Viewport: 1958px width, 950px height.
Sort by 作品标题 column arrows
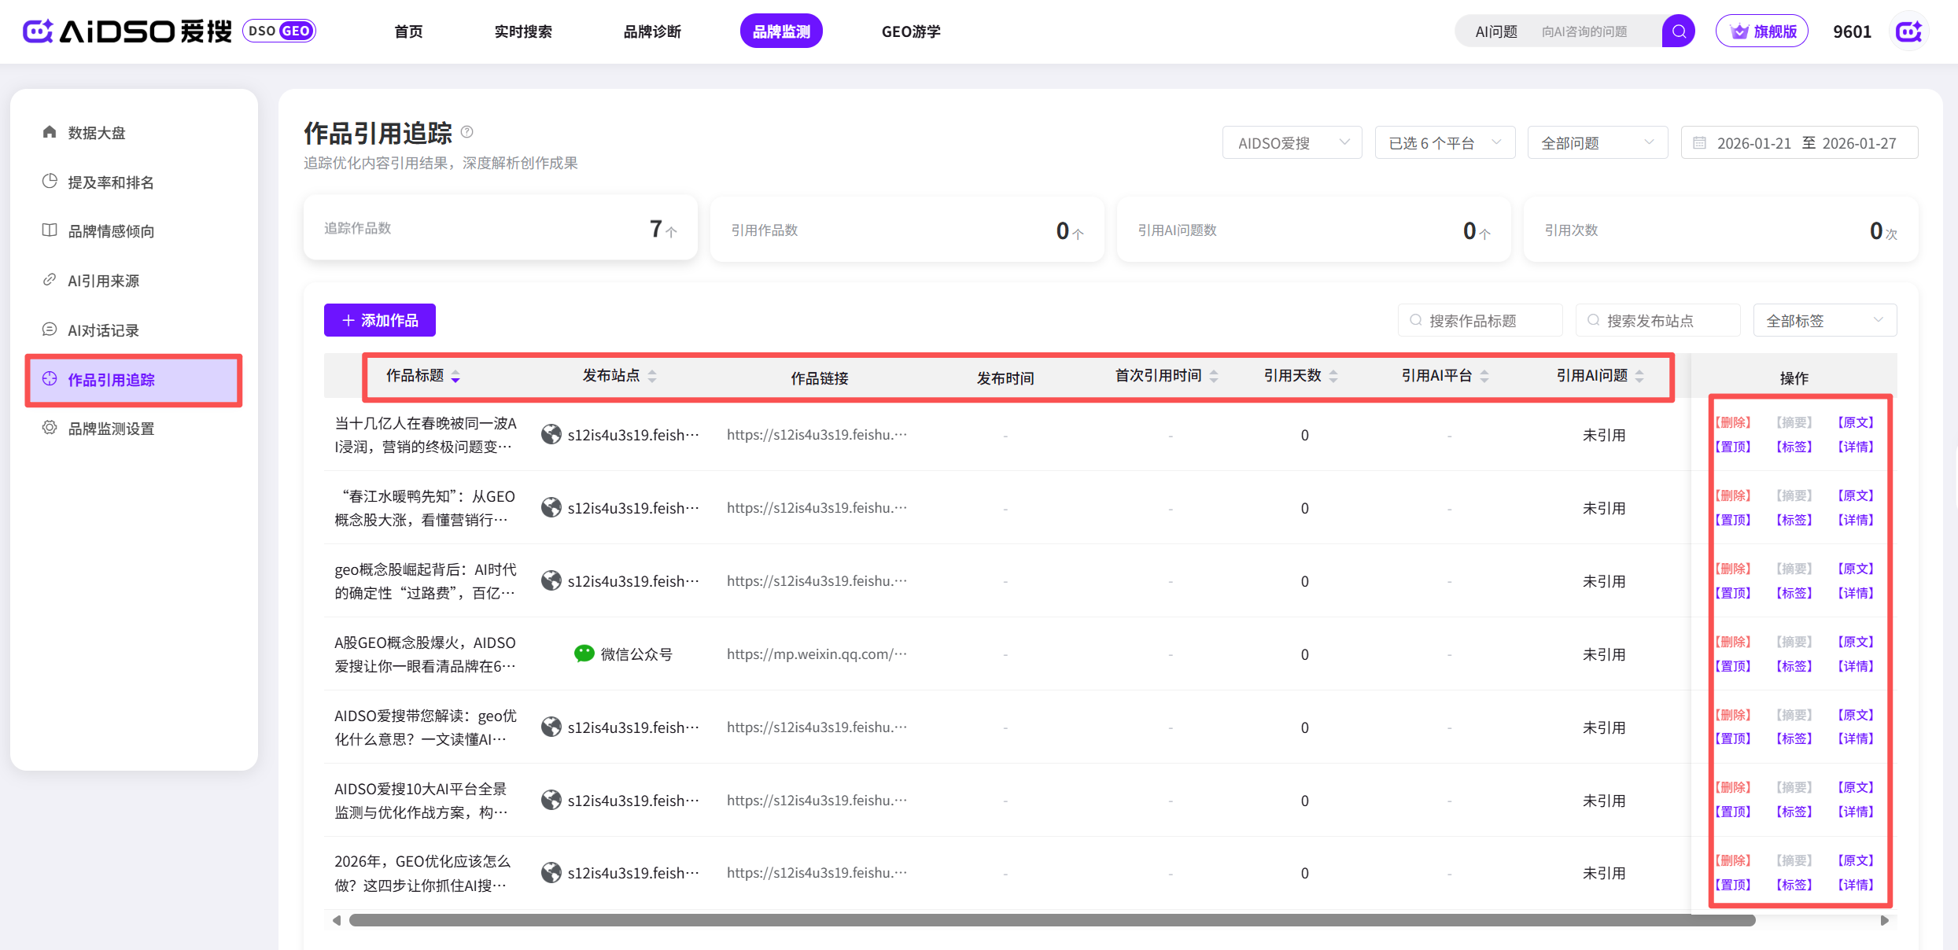(455, 377)
